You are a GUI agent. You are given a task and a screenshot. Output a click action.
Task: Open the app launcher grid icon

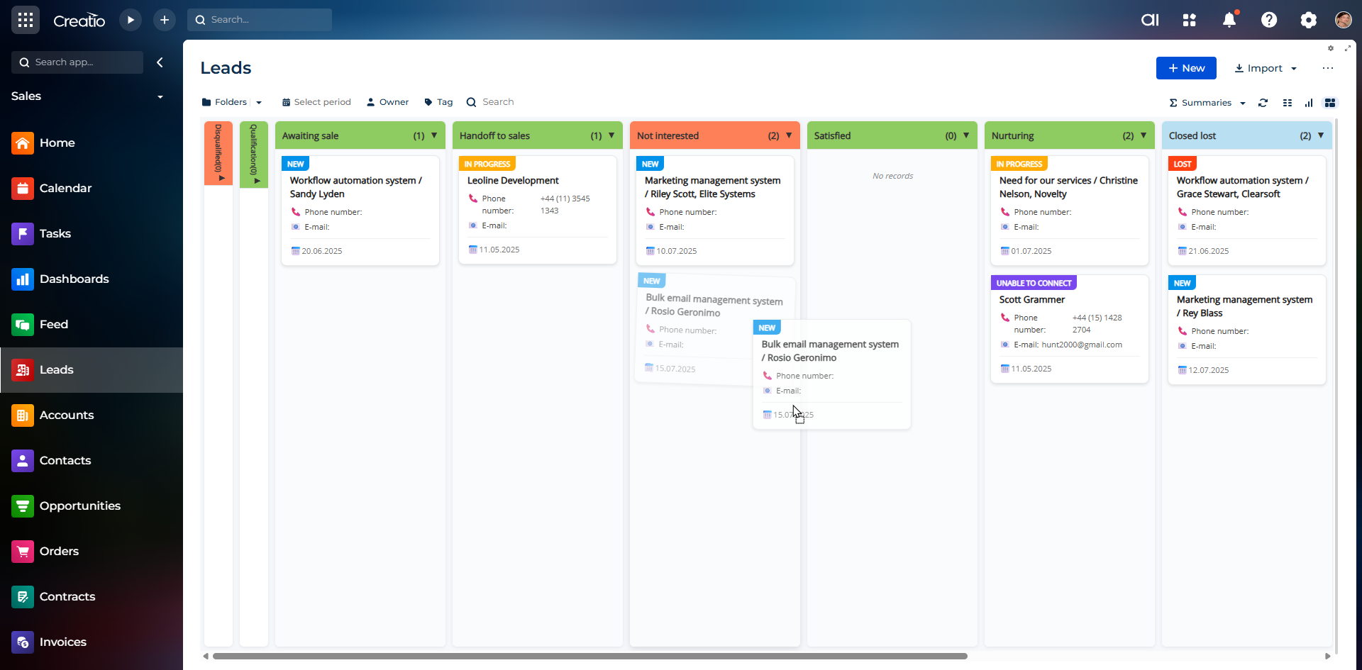(26, 20)
